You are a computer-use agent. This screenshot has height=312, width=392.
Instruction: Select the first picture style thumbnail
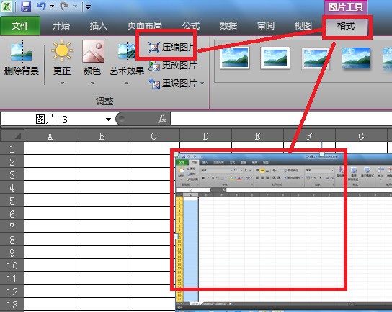[x=235, y=58]
